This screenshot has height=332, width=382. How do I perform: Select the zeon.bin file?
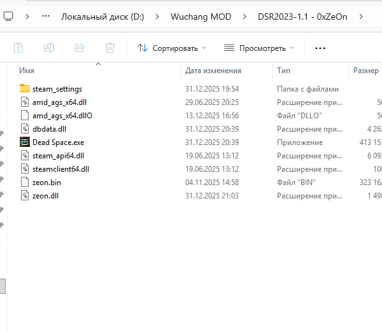46,183
